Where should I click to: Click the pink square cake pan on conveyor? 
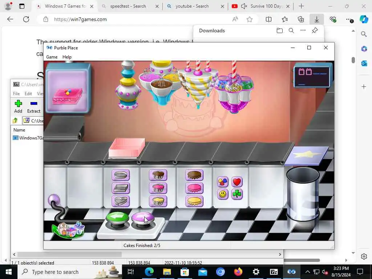coord(127,148)
